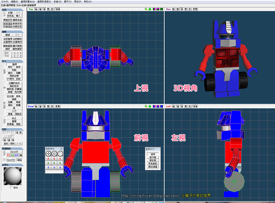Open the 文件(F) file menu
The width and height of the screenshot is (275, 203).
tap(5, 1)
